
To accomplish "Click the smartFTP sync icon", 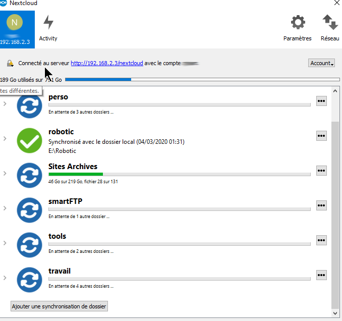I will (29, 210).
